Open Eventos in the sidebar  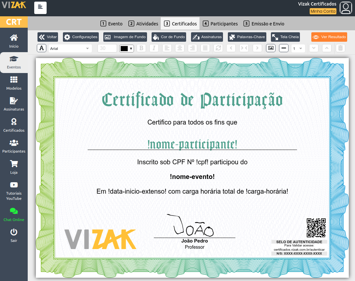(14, 63)
